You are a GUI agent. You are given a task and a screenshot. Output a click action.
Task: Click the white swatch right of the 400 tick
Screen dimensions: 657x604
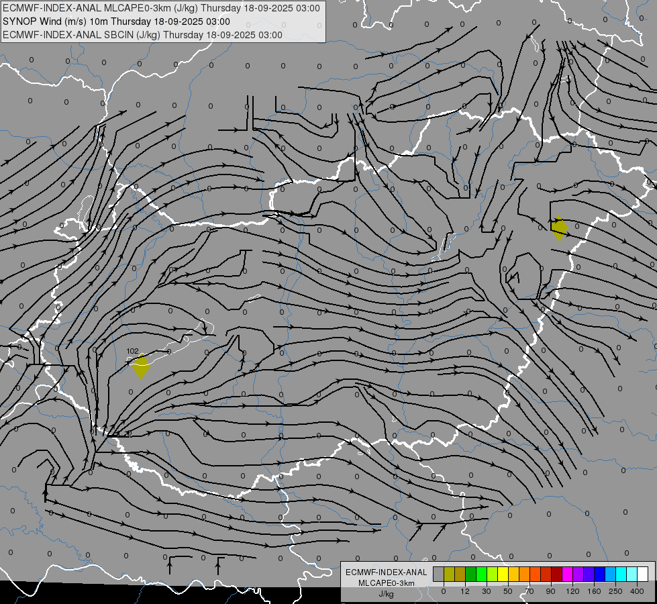pos(643,574)
